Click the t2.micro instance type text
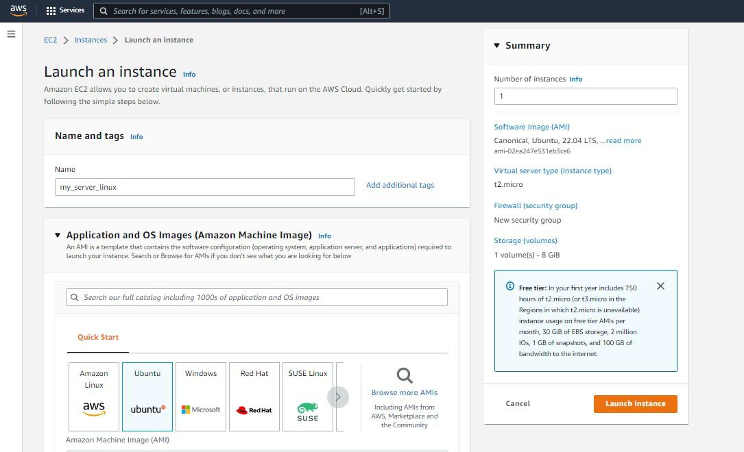 pos(508,185)
